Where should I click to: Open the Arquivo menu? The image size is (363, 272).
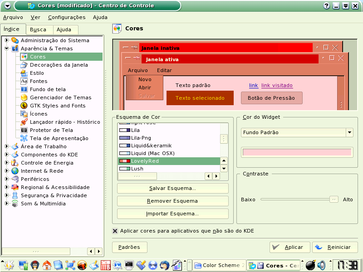pyautogui.click(x=13, y=17)
